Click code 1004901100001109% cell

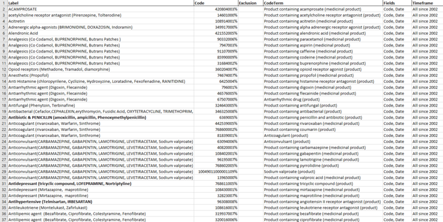(216, 172)
